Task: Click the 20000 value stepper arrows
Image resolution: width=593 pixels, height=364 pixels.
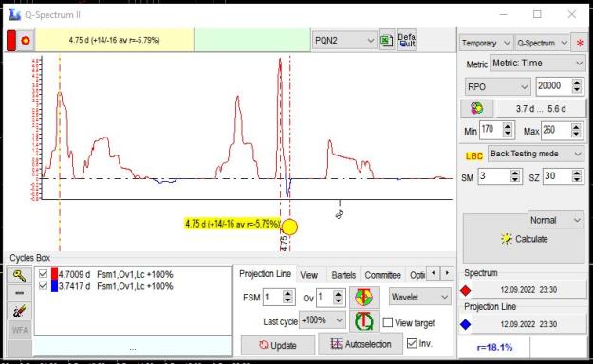Action: (576, 86)
